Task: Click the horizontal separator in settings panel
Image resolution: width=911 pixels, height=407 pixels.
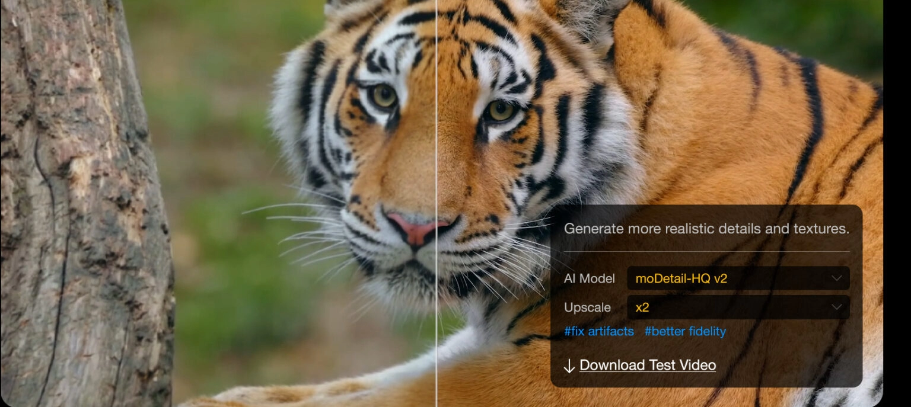Action: (x=706, y=252)
